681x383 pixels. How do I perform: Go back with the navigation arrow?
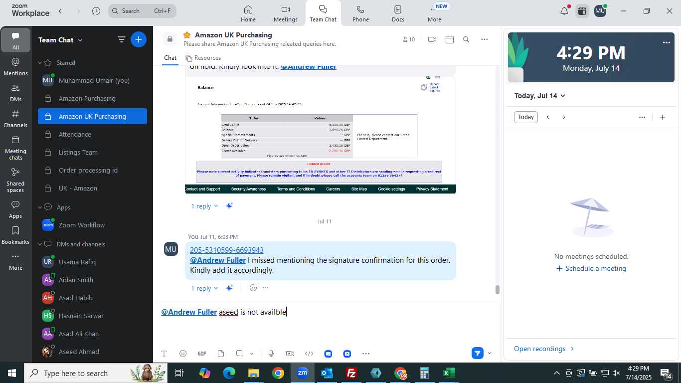(x=60, y=11)
